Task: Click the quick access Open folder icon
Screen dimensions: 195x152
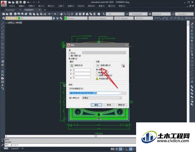Action: [x=13, y=2]
